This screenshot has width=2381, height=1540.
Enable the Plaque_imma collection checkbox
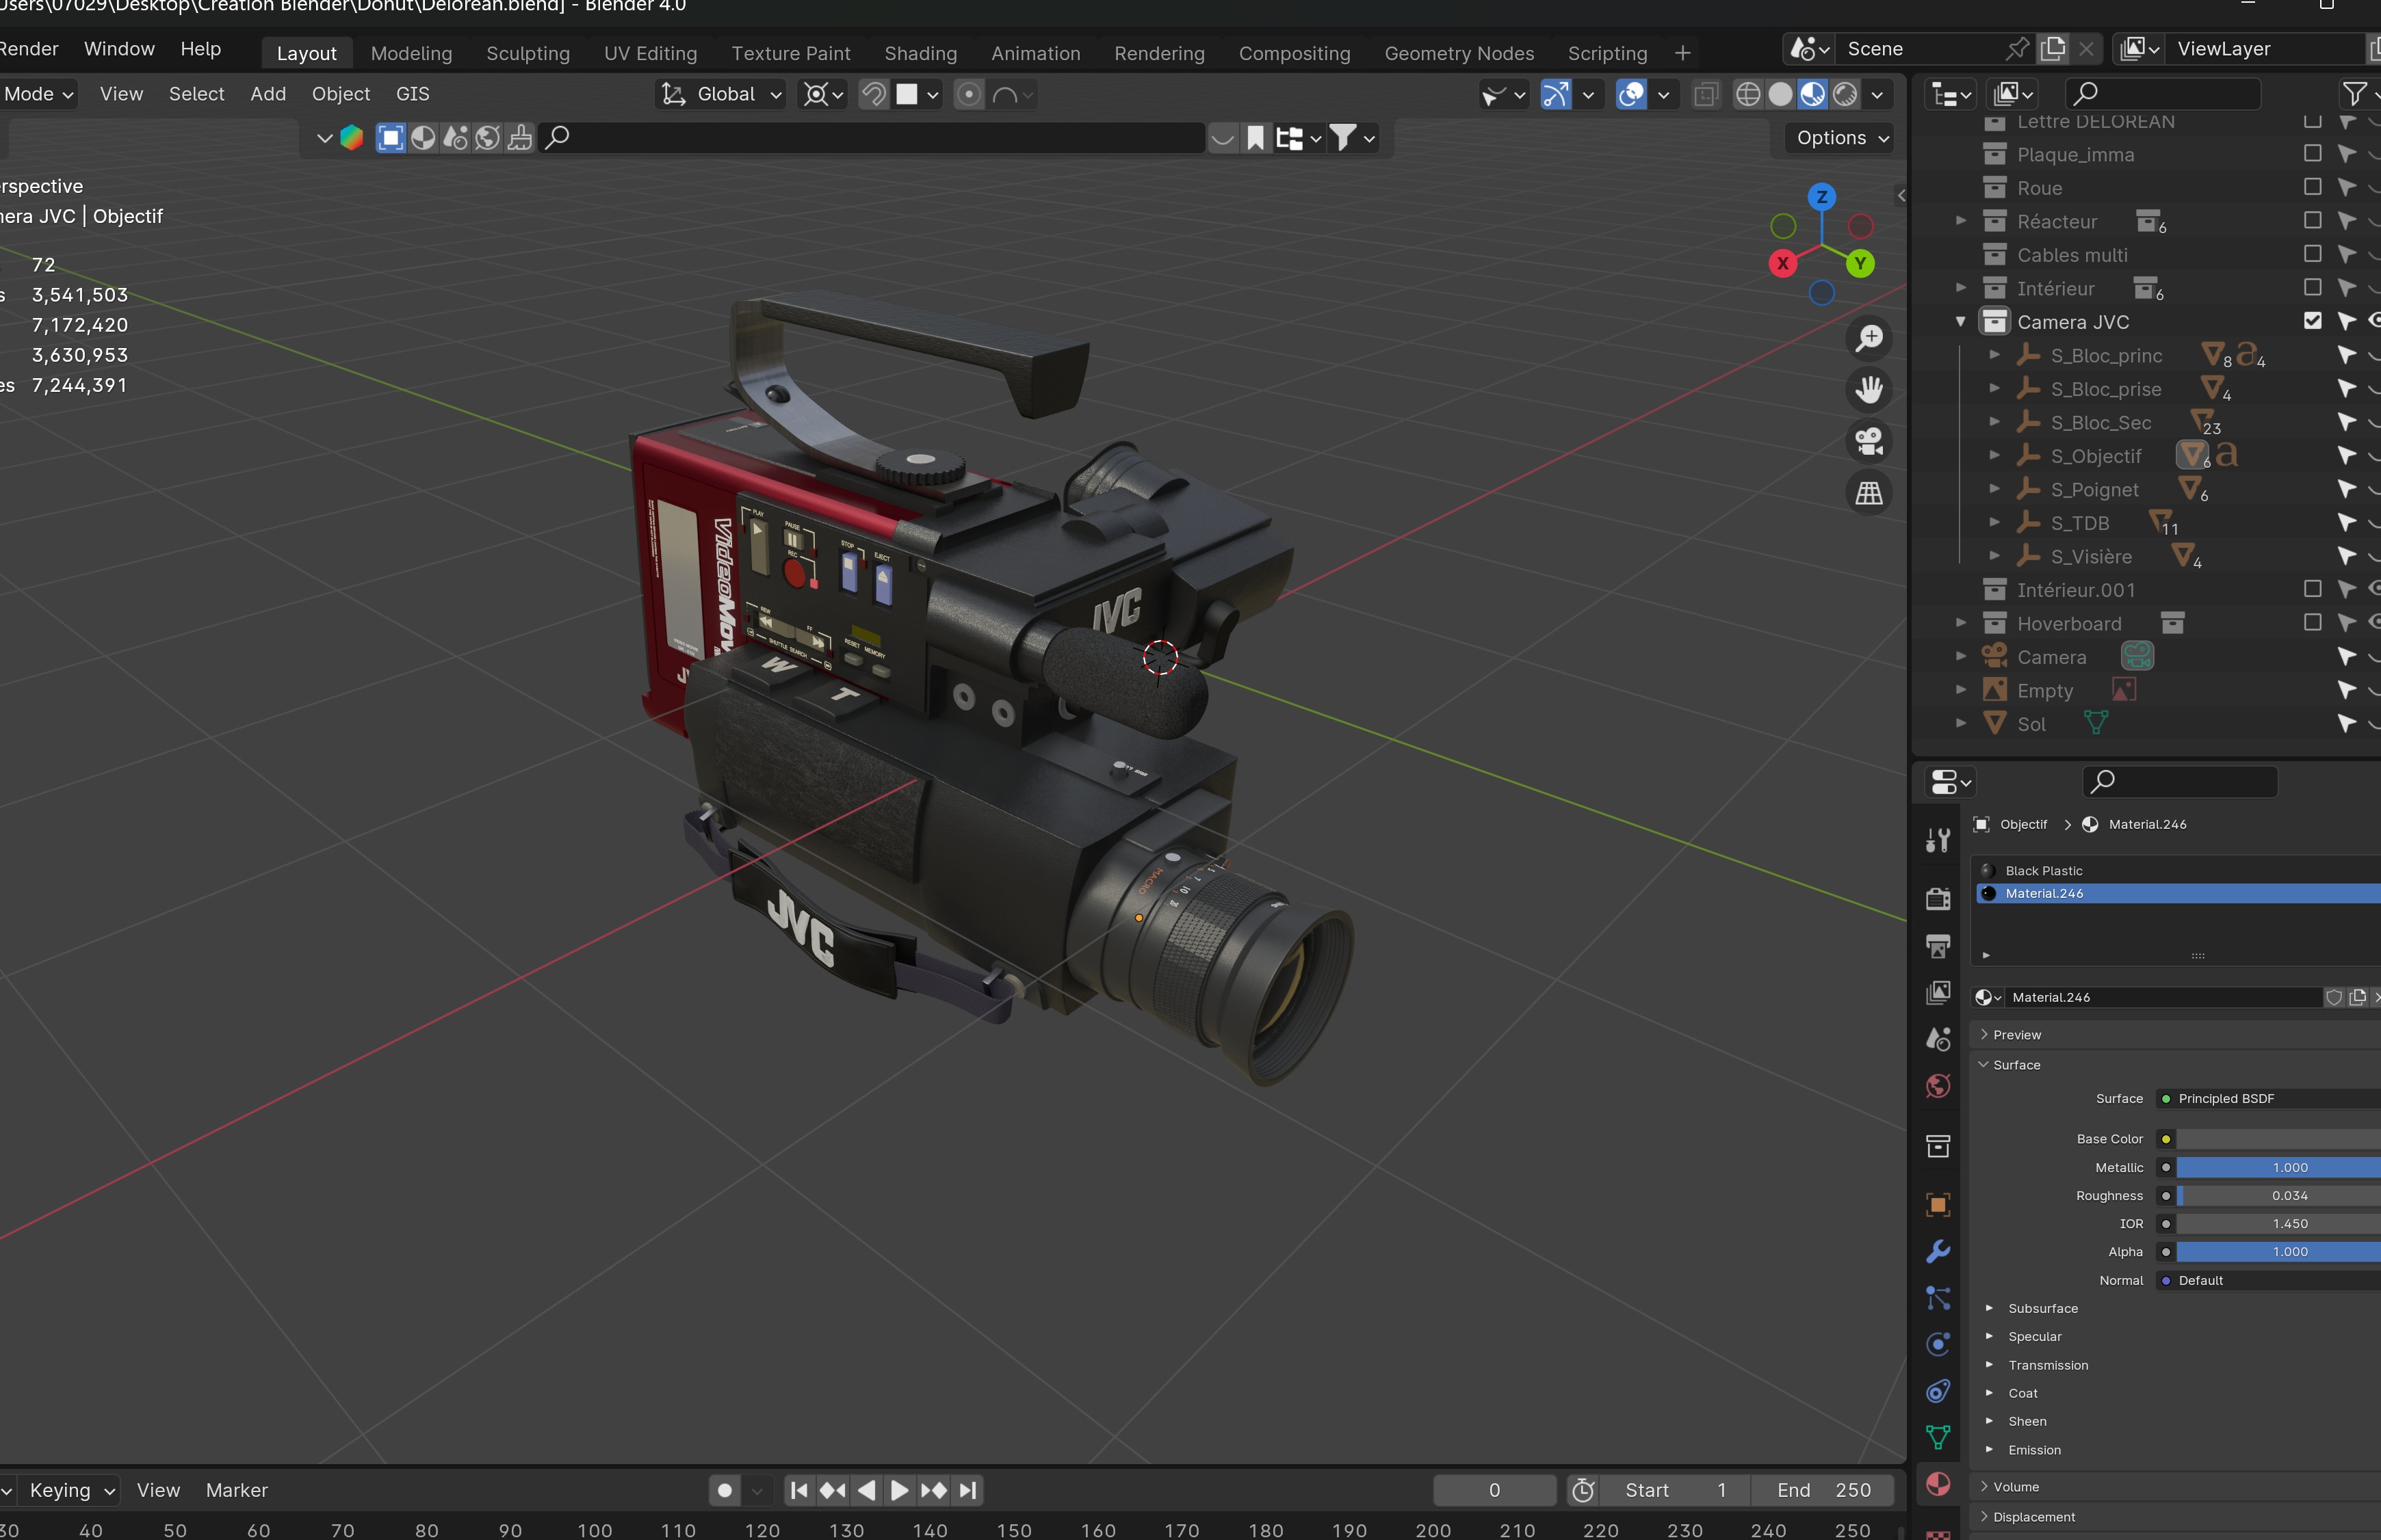(x=2312, y=153)
